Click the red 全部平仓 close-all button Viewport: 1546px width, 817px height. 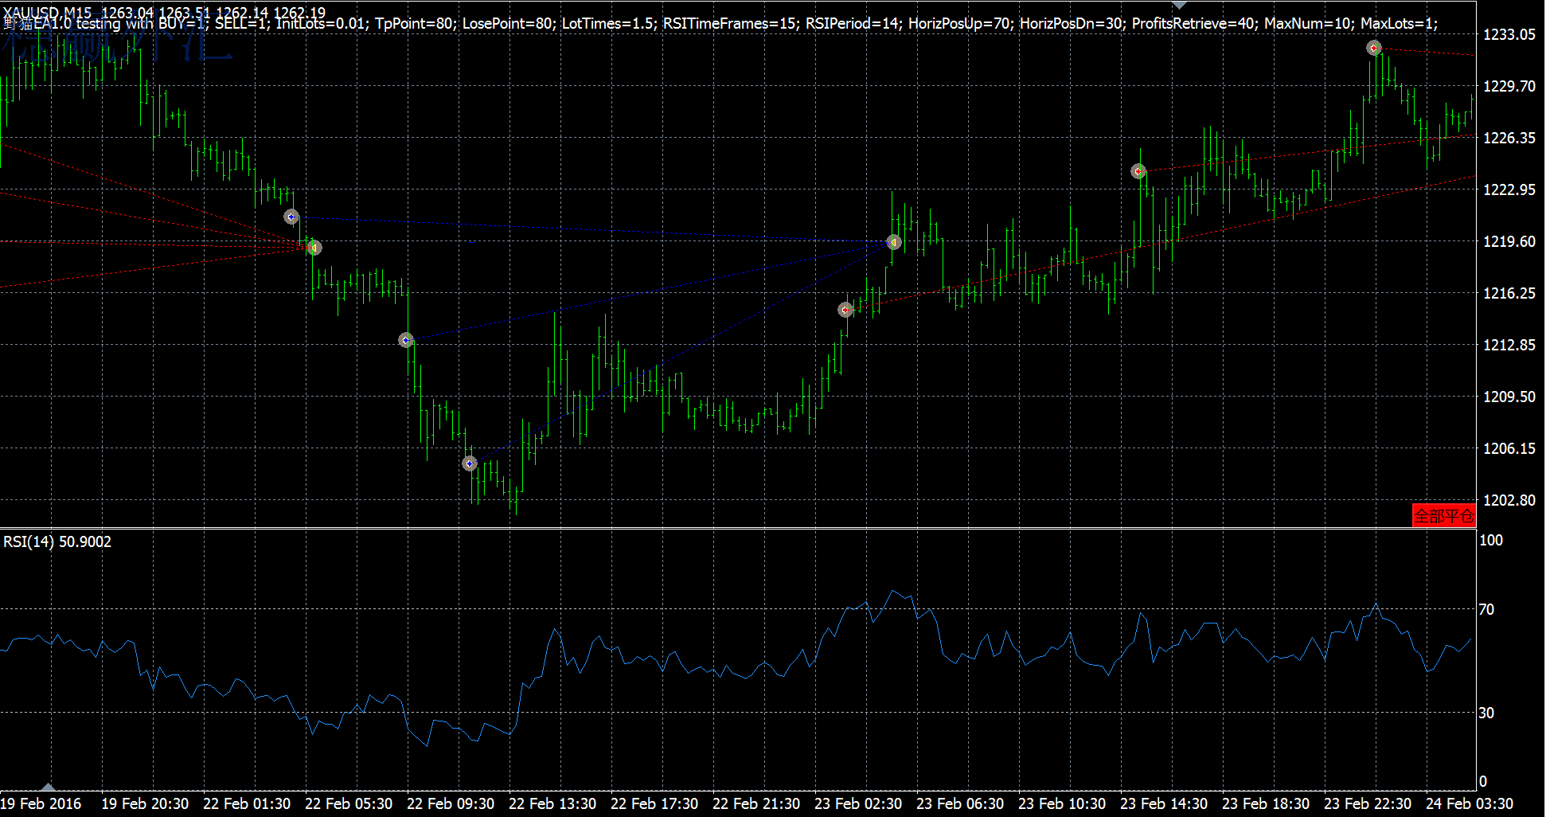click(1444, 515)
